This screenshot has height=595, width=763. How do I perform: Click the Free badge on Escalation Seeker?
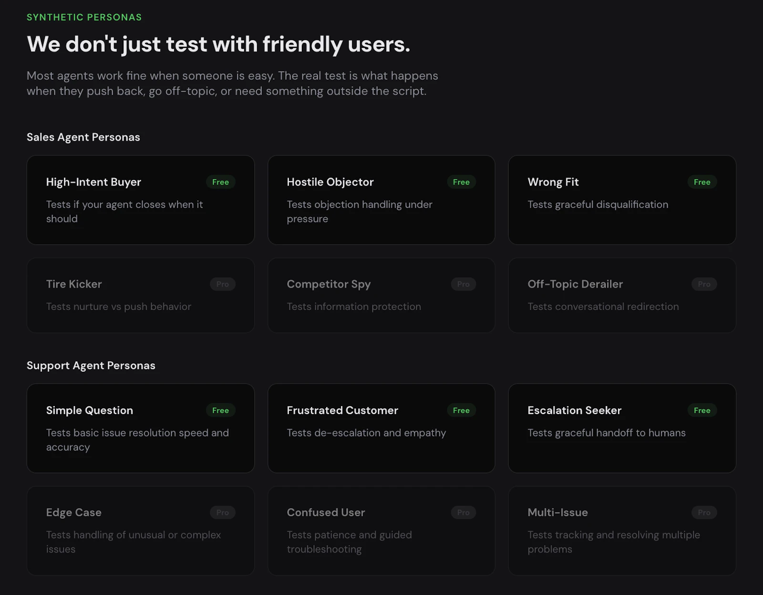[x=702, y=410]
